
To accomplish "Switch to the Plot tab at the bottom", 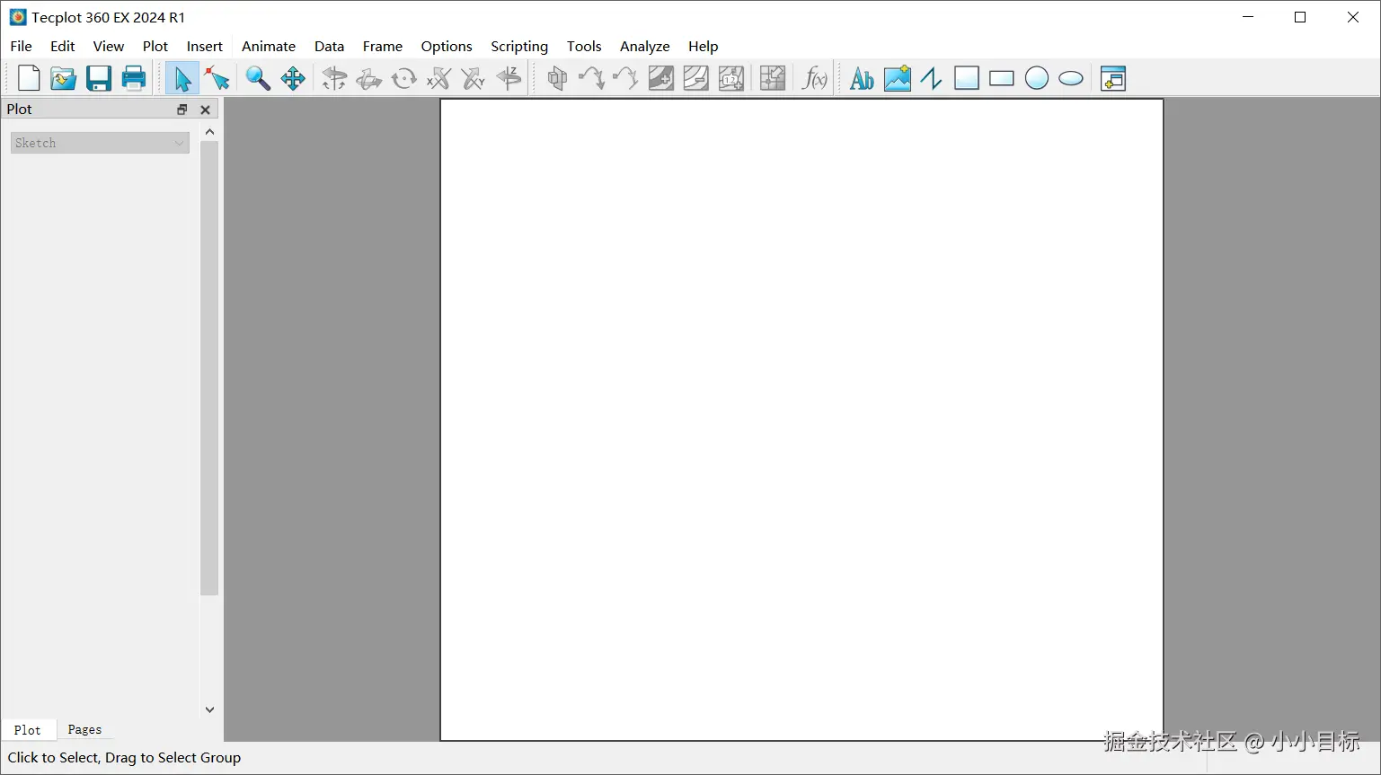I will pos(27,730).
